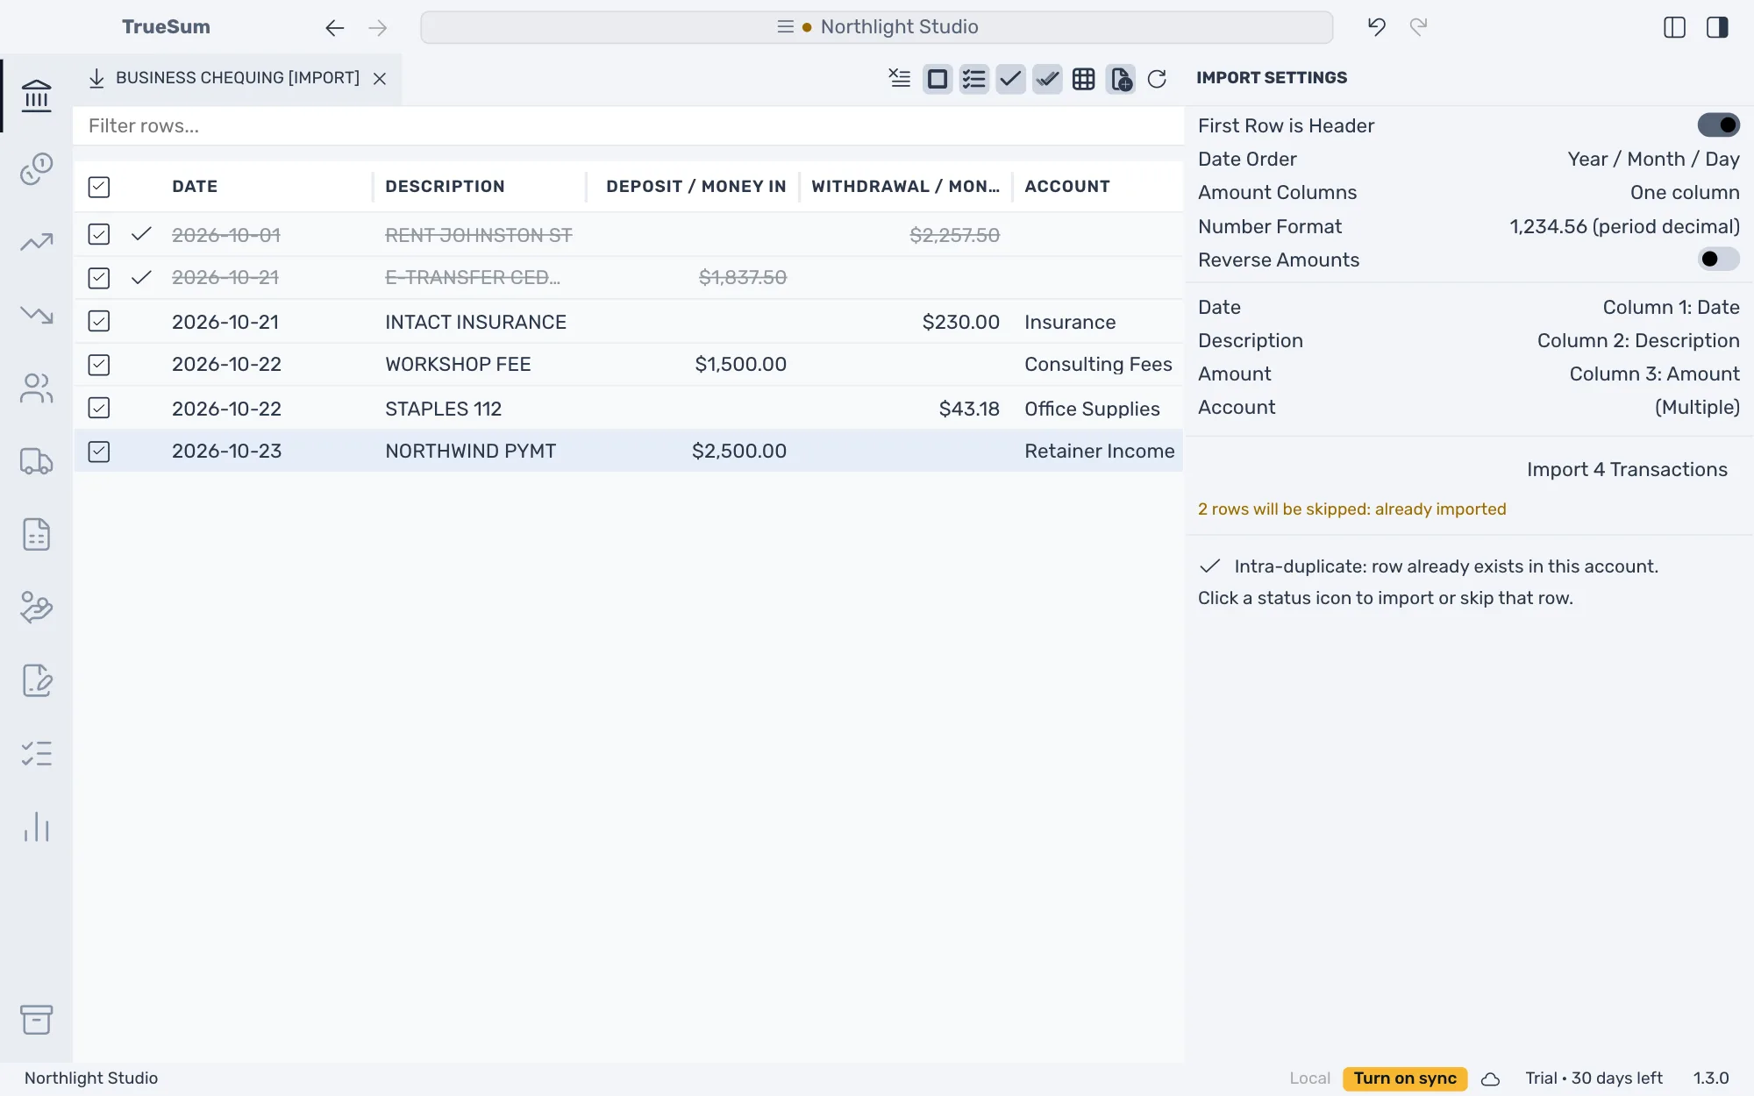
Task: Click the undo arrow icon
Action: [1376, 27]
